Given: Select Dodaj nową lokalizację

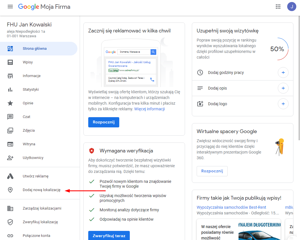Looking at the screenshot, I should [x=42, y=190].
